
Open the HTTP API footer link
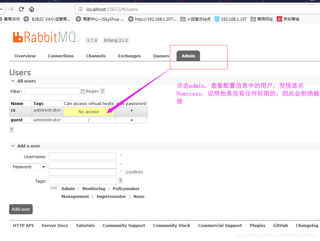click(x=24, y=226)
